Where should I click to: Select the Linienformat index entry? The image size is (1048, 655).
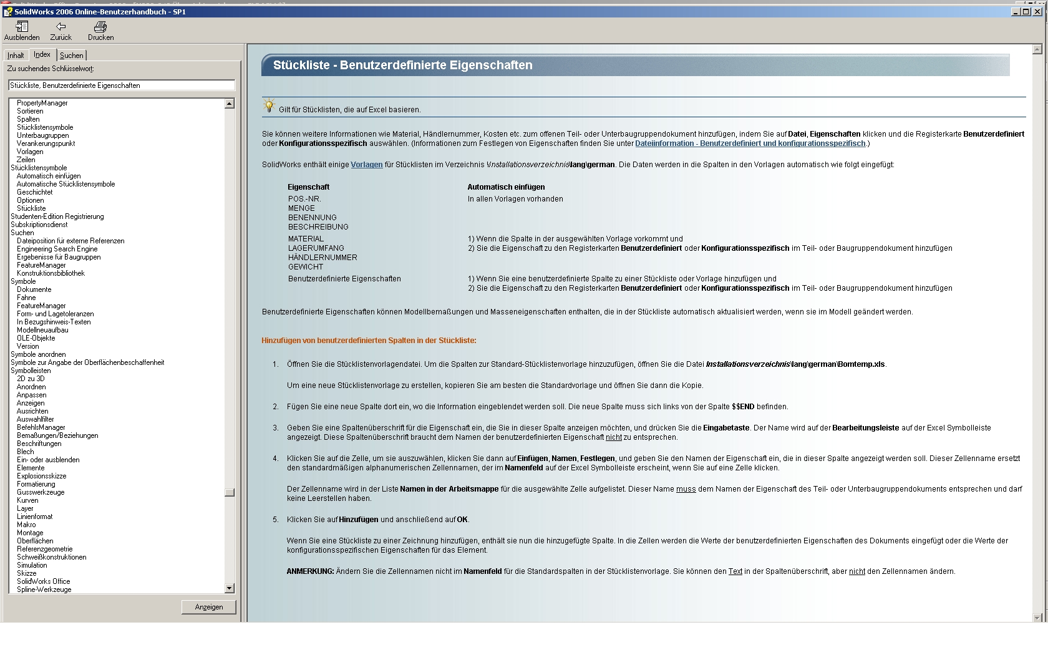click(35, 517)
